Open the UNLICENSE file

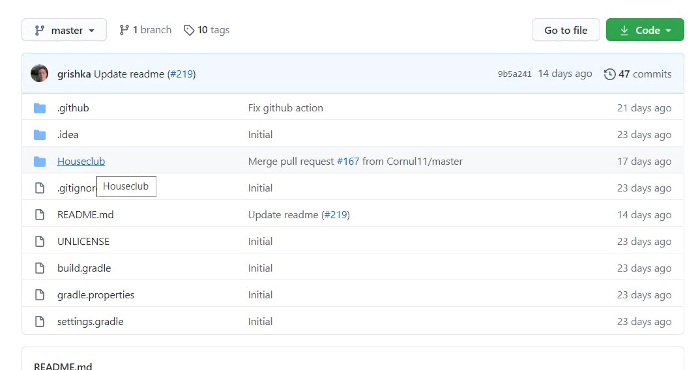(83, 242)
